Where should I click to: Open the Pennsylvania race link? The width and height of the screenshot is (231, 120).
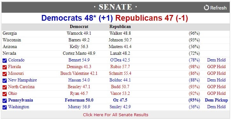(x=20, y=100)
